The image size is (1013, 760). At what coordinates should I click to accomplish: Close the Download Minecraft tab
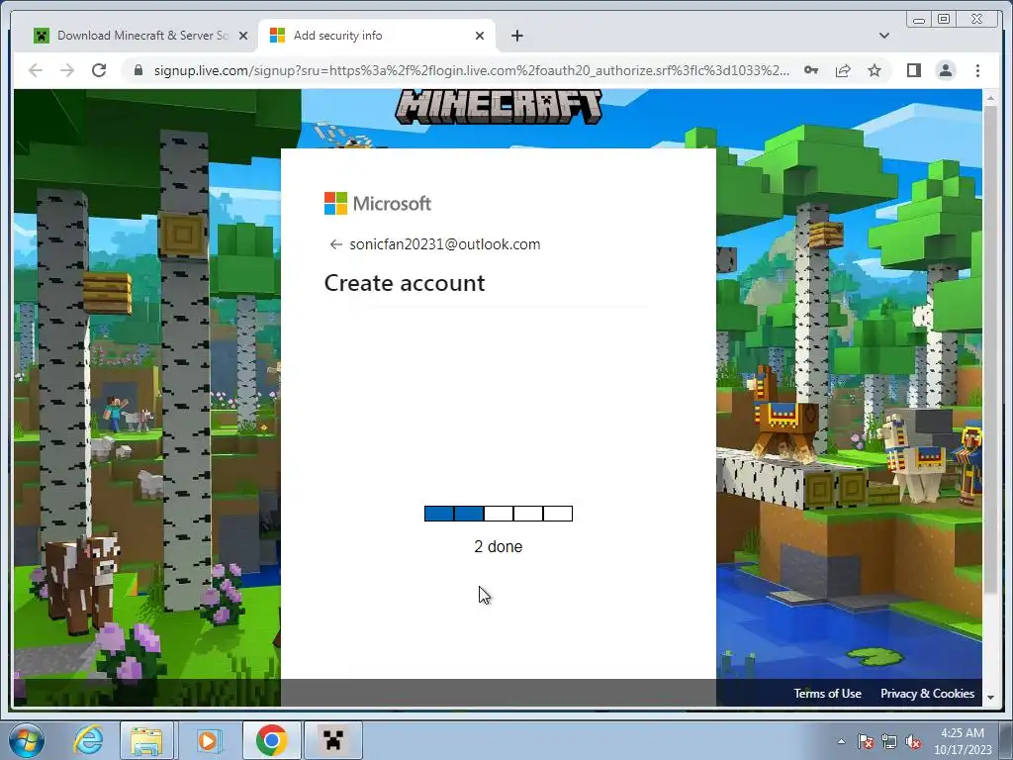point(243,36)
